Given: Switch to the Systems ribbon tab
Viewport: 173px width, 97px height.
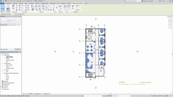Looking at the screenshot, I should click(21, 4).
